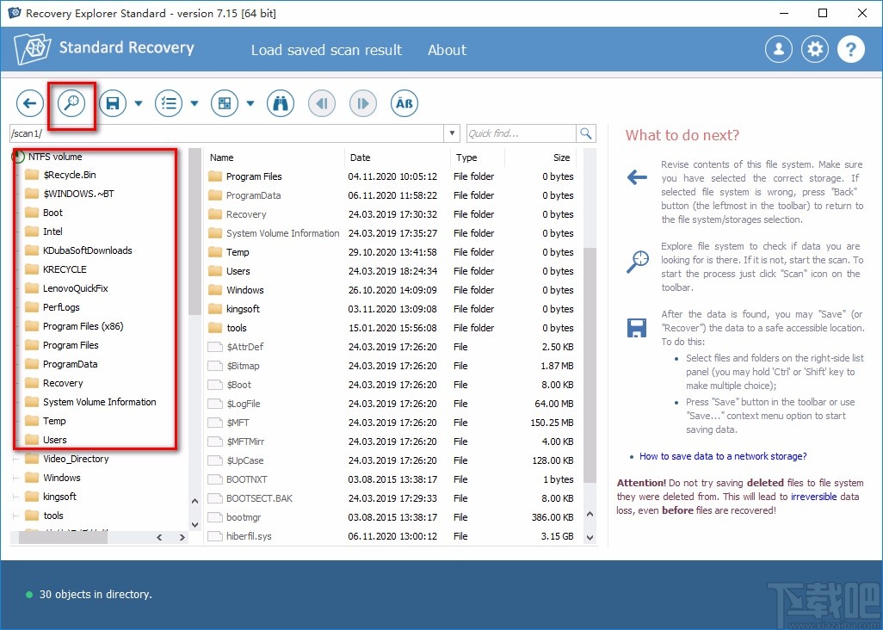This screenshot has height=630, width=883.
Task: Open settings gear icon in header
Action: point(815,50)
